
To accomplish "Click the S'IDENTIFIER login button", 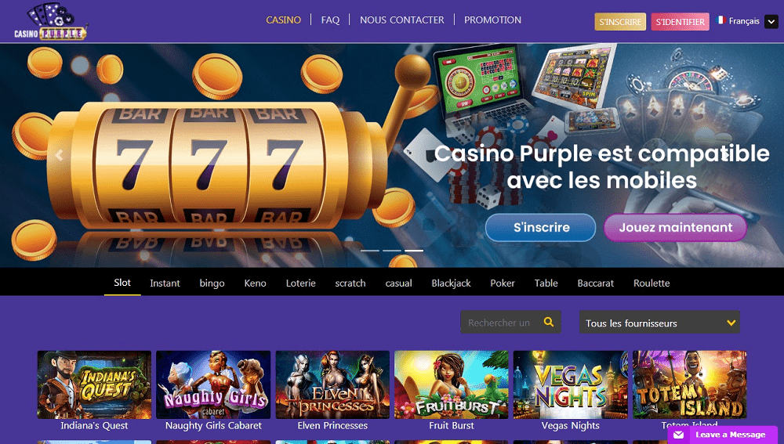I will point(680,21).
